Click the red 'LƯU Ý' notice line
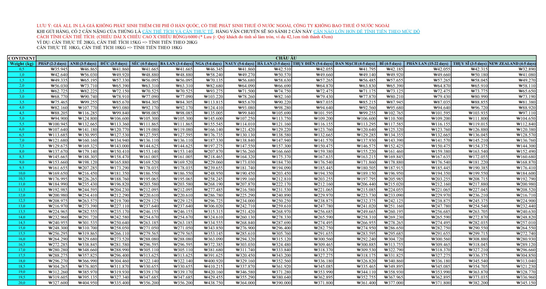The image size is (546, 289). pyautogui.click(x=213, y=26)
